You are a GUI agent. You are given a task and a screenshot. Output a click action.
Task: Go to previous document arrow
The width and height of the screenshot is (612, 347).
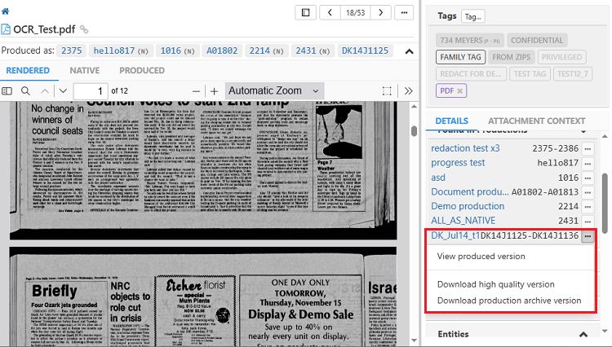[330, 12]
